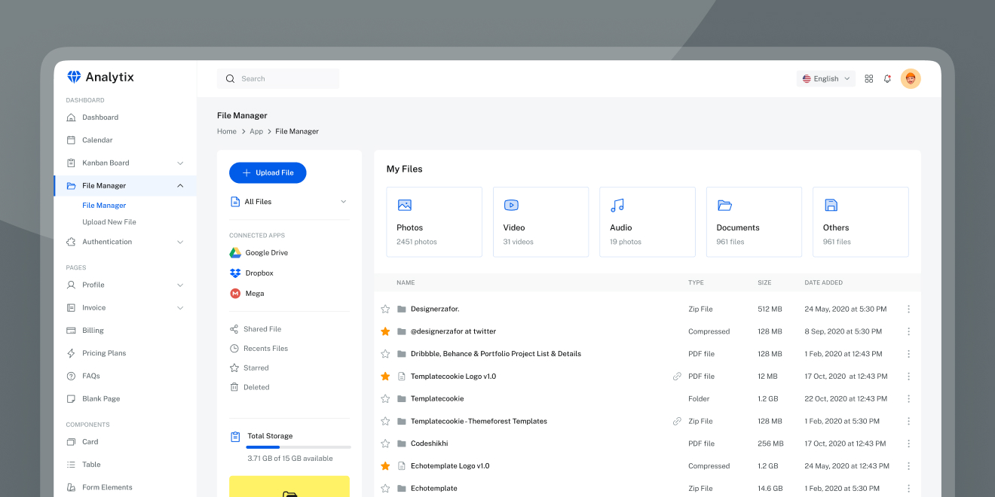Show Shared File list
The width and height of the screenshot is (995, 497).
[x=256, y=329]
